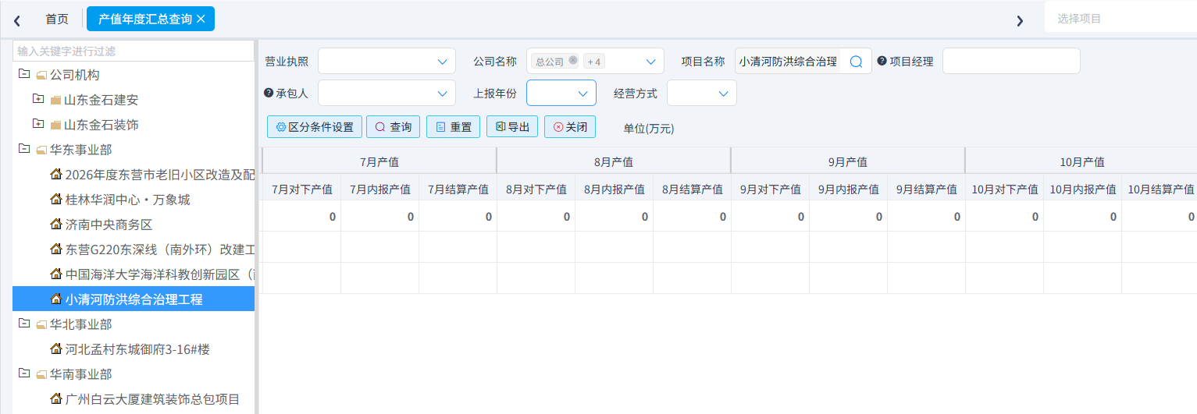Image resolution: width=1197 pixels, height=414 pixels.
Task: Click the left tab scroll arrow
Action: (17, 20)
